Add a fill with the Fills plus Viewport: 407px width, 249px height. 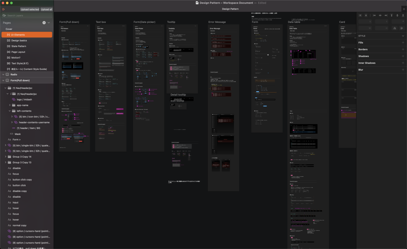click(403, 42)
